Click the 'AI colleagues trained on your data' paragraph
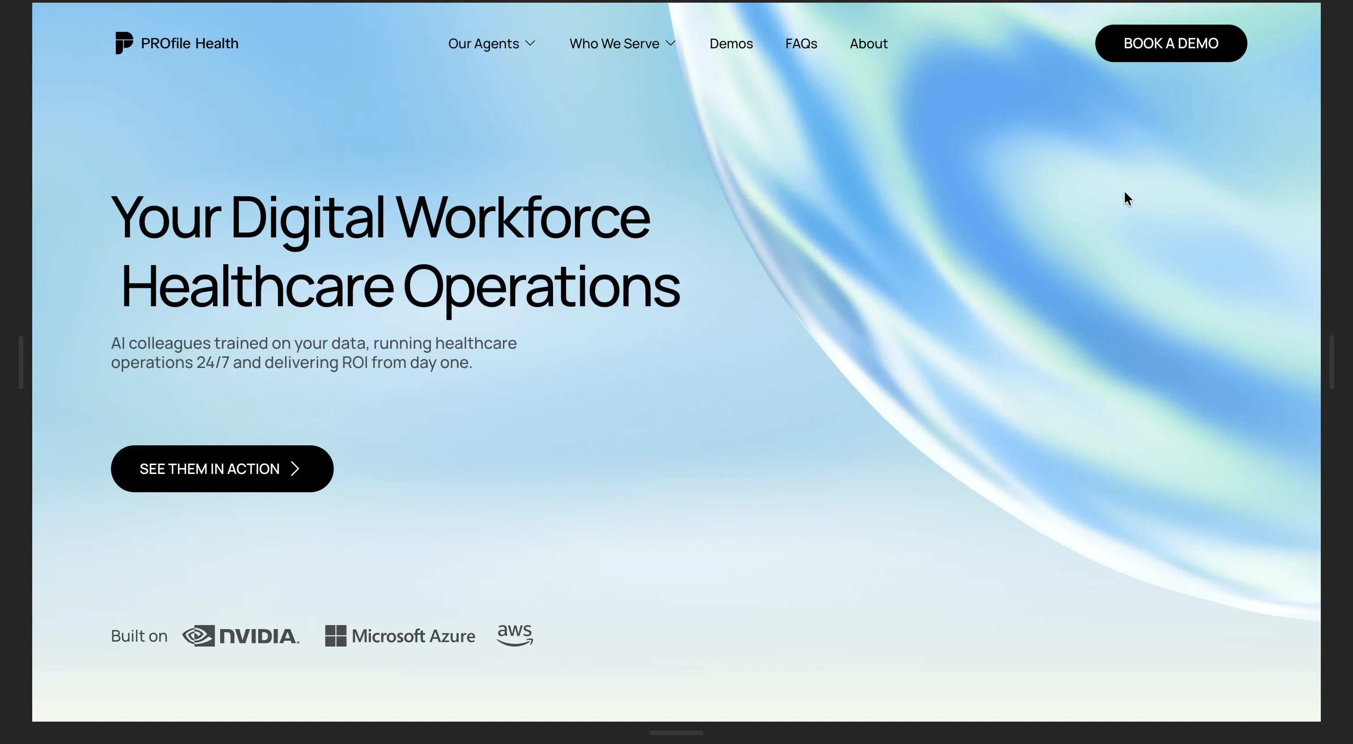Viewport: 1353px width, 744px height. click(x=314, y=352)
